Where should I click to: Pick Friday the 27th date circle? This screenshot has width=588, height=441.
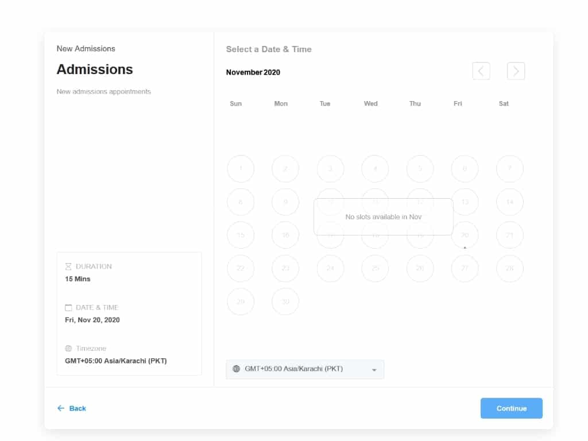click(x=465, y=268)
